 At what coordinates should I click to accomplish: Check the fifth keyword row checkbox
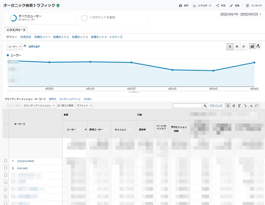pyautogui.click(x=6, y=190)
